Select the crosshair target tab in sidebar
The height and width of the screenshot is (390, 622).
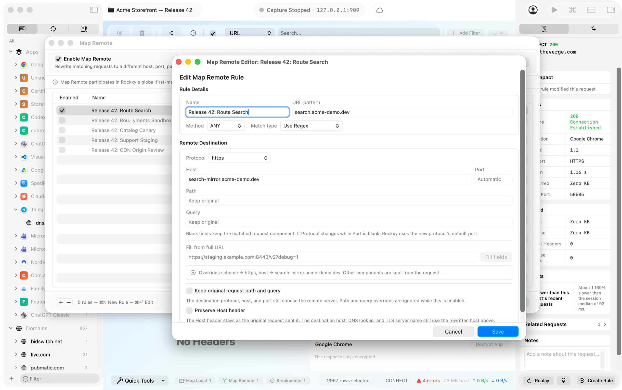53,29
